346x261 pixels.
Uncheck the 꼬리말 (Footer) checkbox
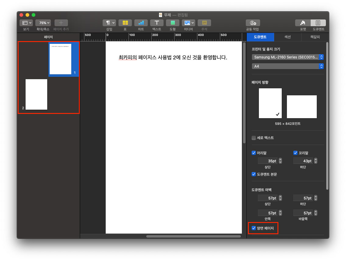(x=295, y=153)
